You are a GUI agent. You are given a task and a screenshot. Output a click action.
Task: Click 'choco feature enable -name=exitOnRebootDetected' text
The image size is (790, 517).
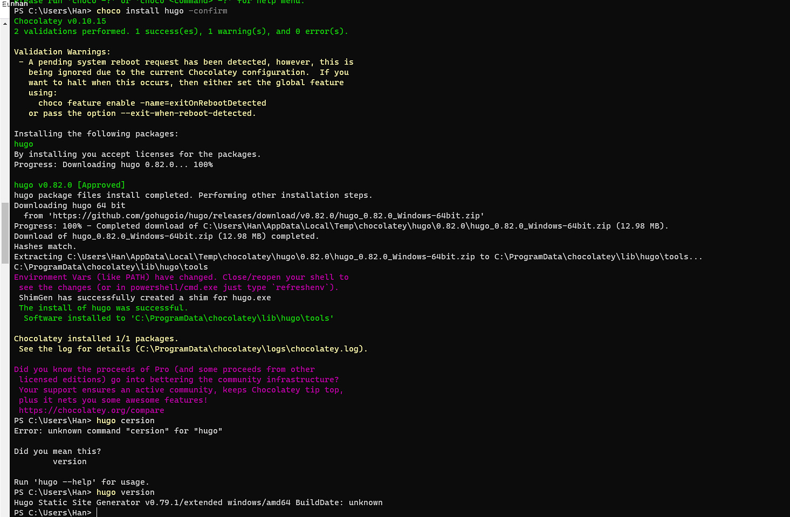tap(152, 103)
